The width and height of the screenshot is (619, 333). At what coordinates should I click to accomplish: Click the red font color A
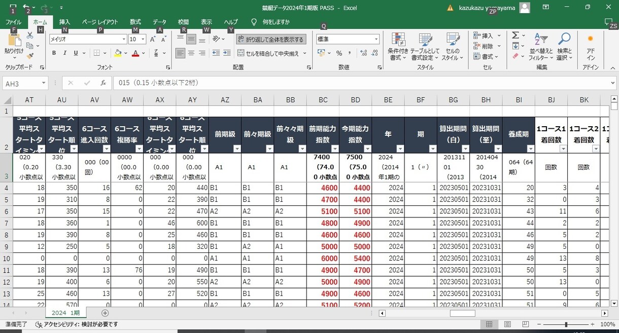[135, 53]
